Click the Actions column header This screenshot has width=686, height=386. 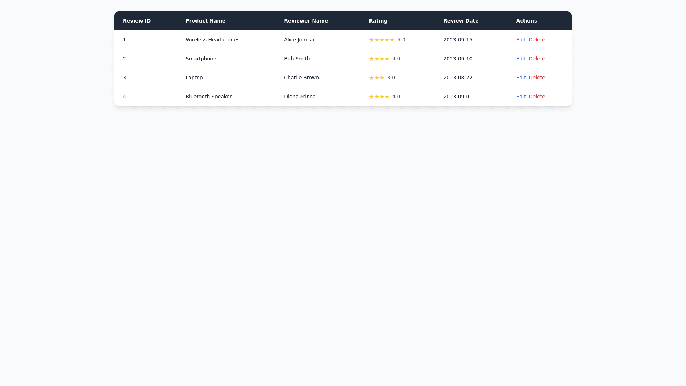[x=526, y=21]
